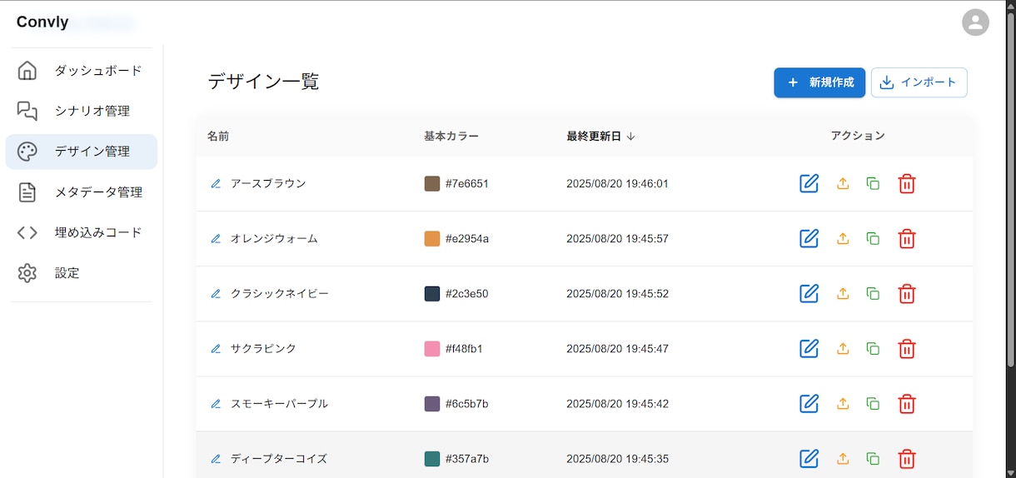Sort by 基本カラー column header
The width and height of the screenshot is (1016, 478).
pyautogui.click(x=451, y=136)
